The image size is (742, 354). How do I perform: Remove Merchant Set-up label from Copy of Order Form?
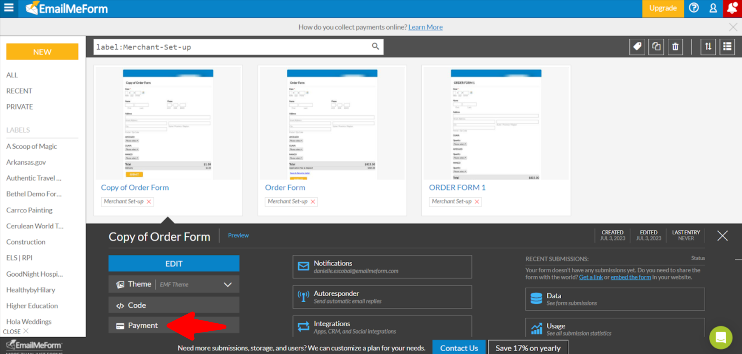(x=149, y=202)
